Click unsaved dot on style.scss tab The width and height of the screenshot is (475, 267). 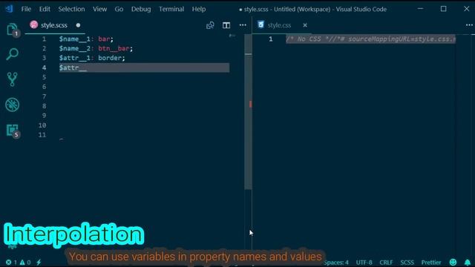coord(78,25)
